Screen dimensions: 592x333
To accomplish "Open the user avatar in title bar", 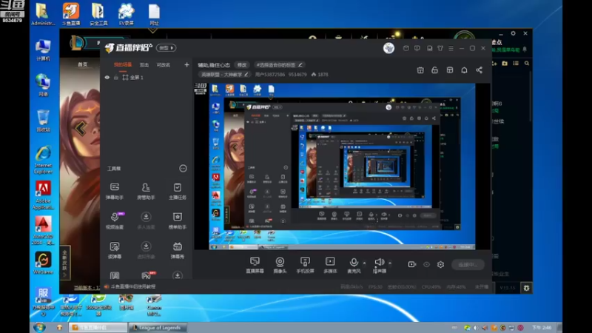I will (388, 48).
